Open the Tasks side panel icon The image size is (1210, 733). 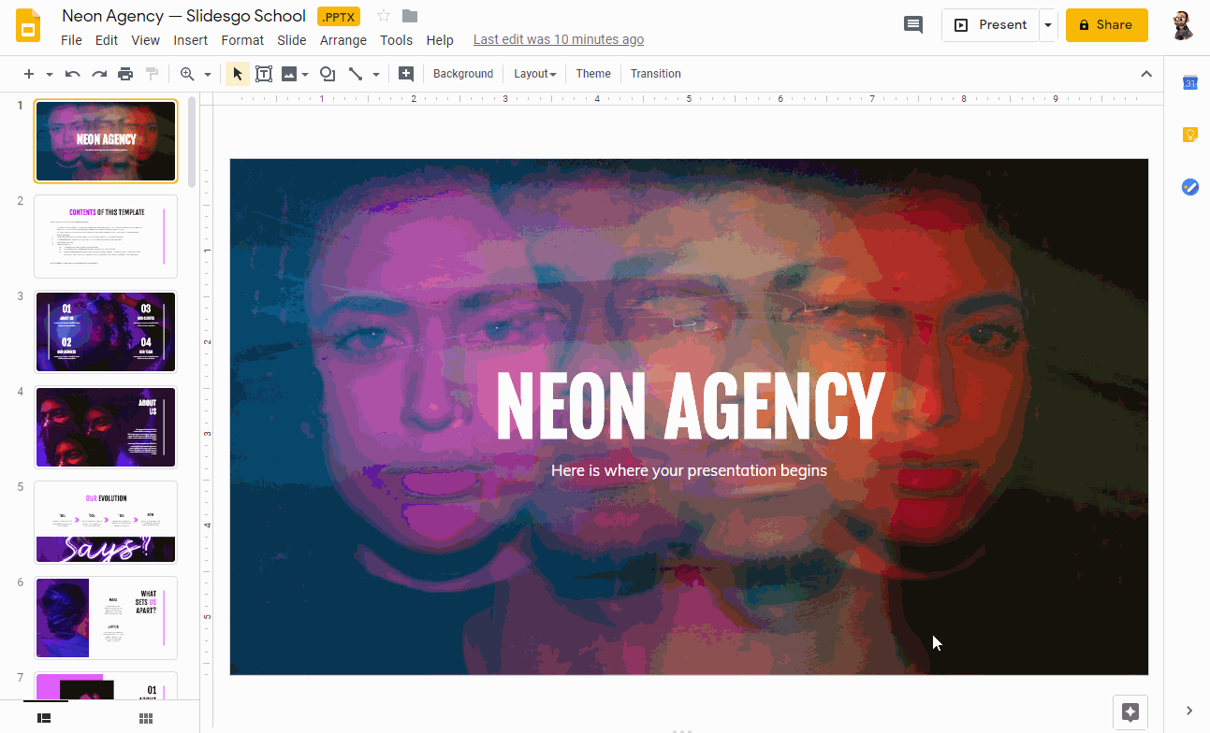click(x=1189, y=187)
